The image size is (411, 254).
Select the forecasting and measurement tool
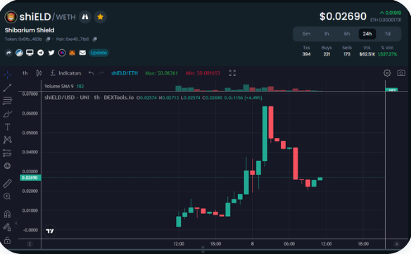coord(7,153)
